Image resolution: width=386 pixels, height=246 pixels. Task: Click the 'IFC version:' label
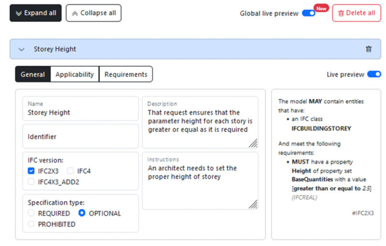coord(45,161)
